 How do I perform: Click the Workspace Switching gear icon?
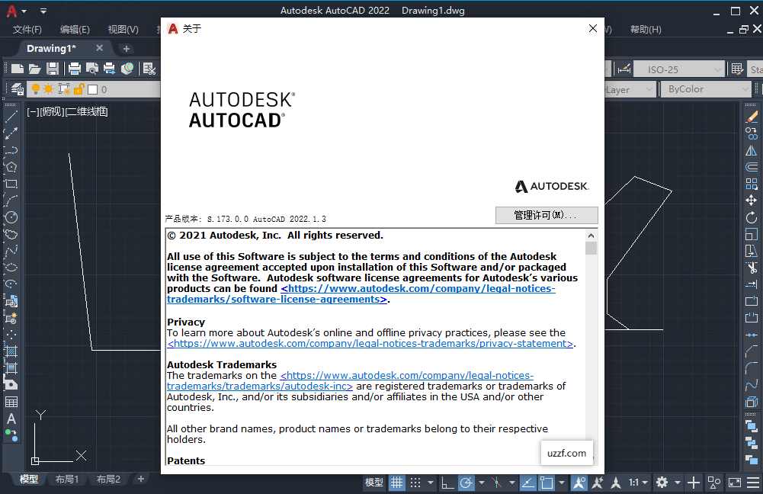click(662, 483)
